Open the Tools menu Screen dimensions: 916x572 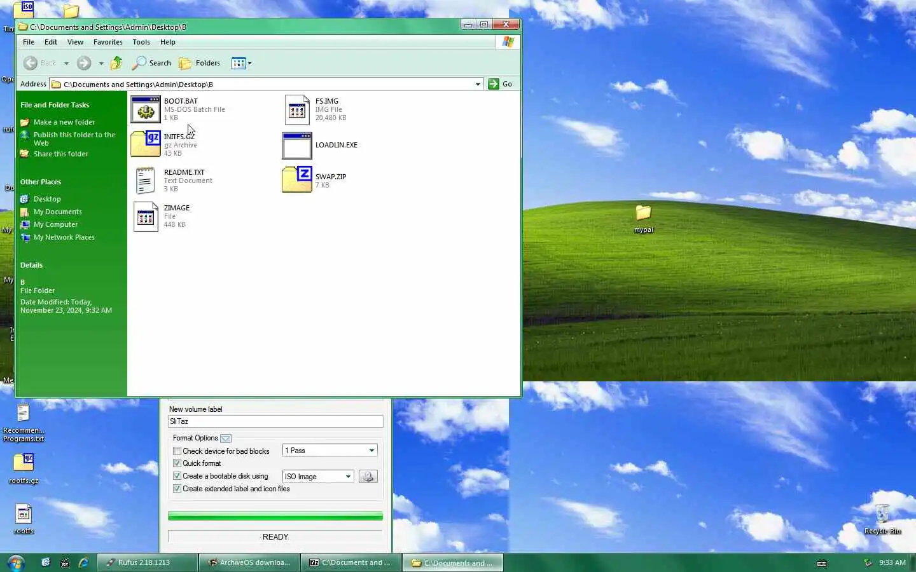pyautogui.click(x=141, y=42)
